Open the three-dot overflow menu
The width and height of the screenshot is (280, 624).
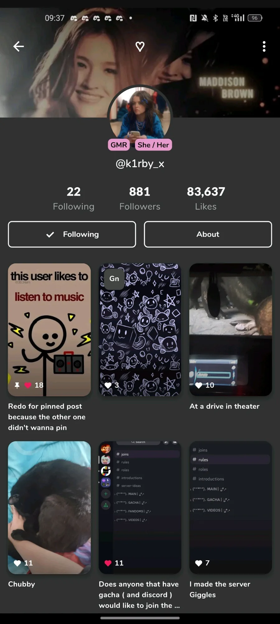click(264, 46)
